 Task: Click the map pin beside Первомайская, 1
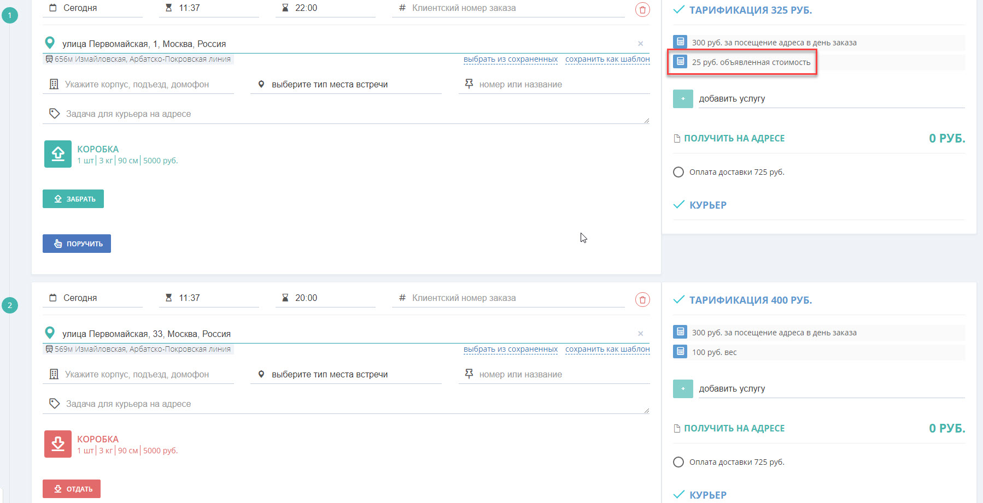point(50,43)
